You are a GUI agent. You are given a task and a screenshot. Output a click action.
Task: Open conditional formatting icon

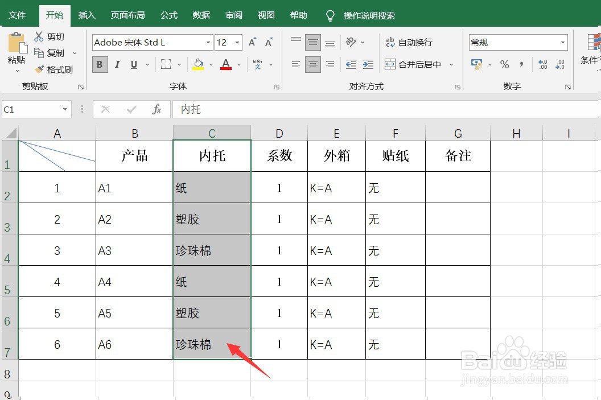coord(595,42)
